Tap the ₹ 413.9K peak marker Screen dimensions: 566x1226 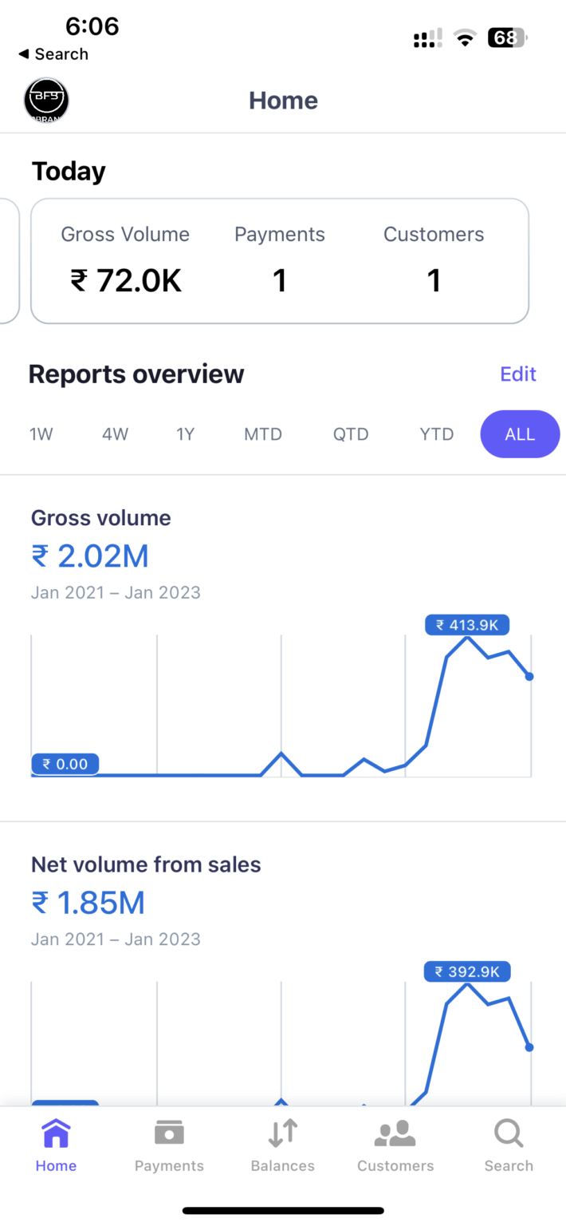[x=467, y=625]
